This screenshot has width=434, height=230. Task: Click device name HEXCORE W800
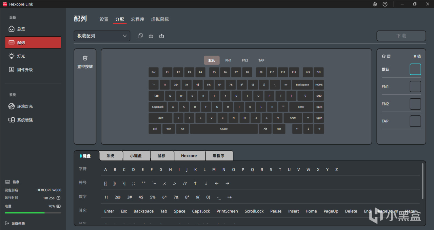click(49, 190)
